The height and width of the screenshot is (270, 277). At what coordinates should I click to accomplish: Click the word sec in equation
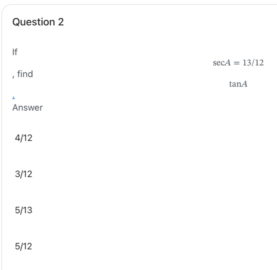(x=218, y=63)
